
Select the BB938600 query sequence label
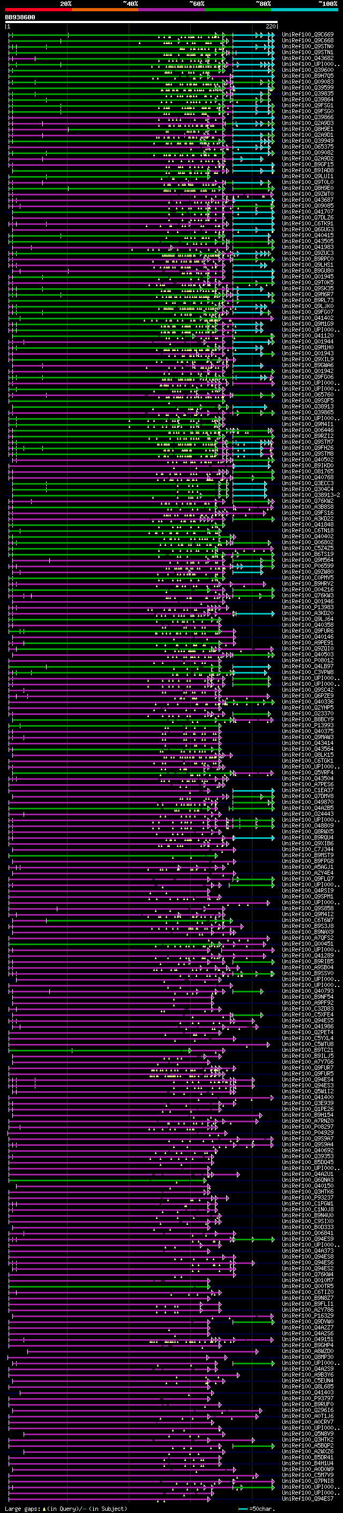coord(20,18)
